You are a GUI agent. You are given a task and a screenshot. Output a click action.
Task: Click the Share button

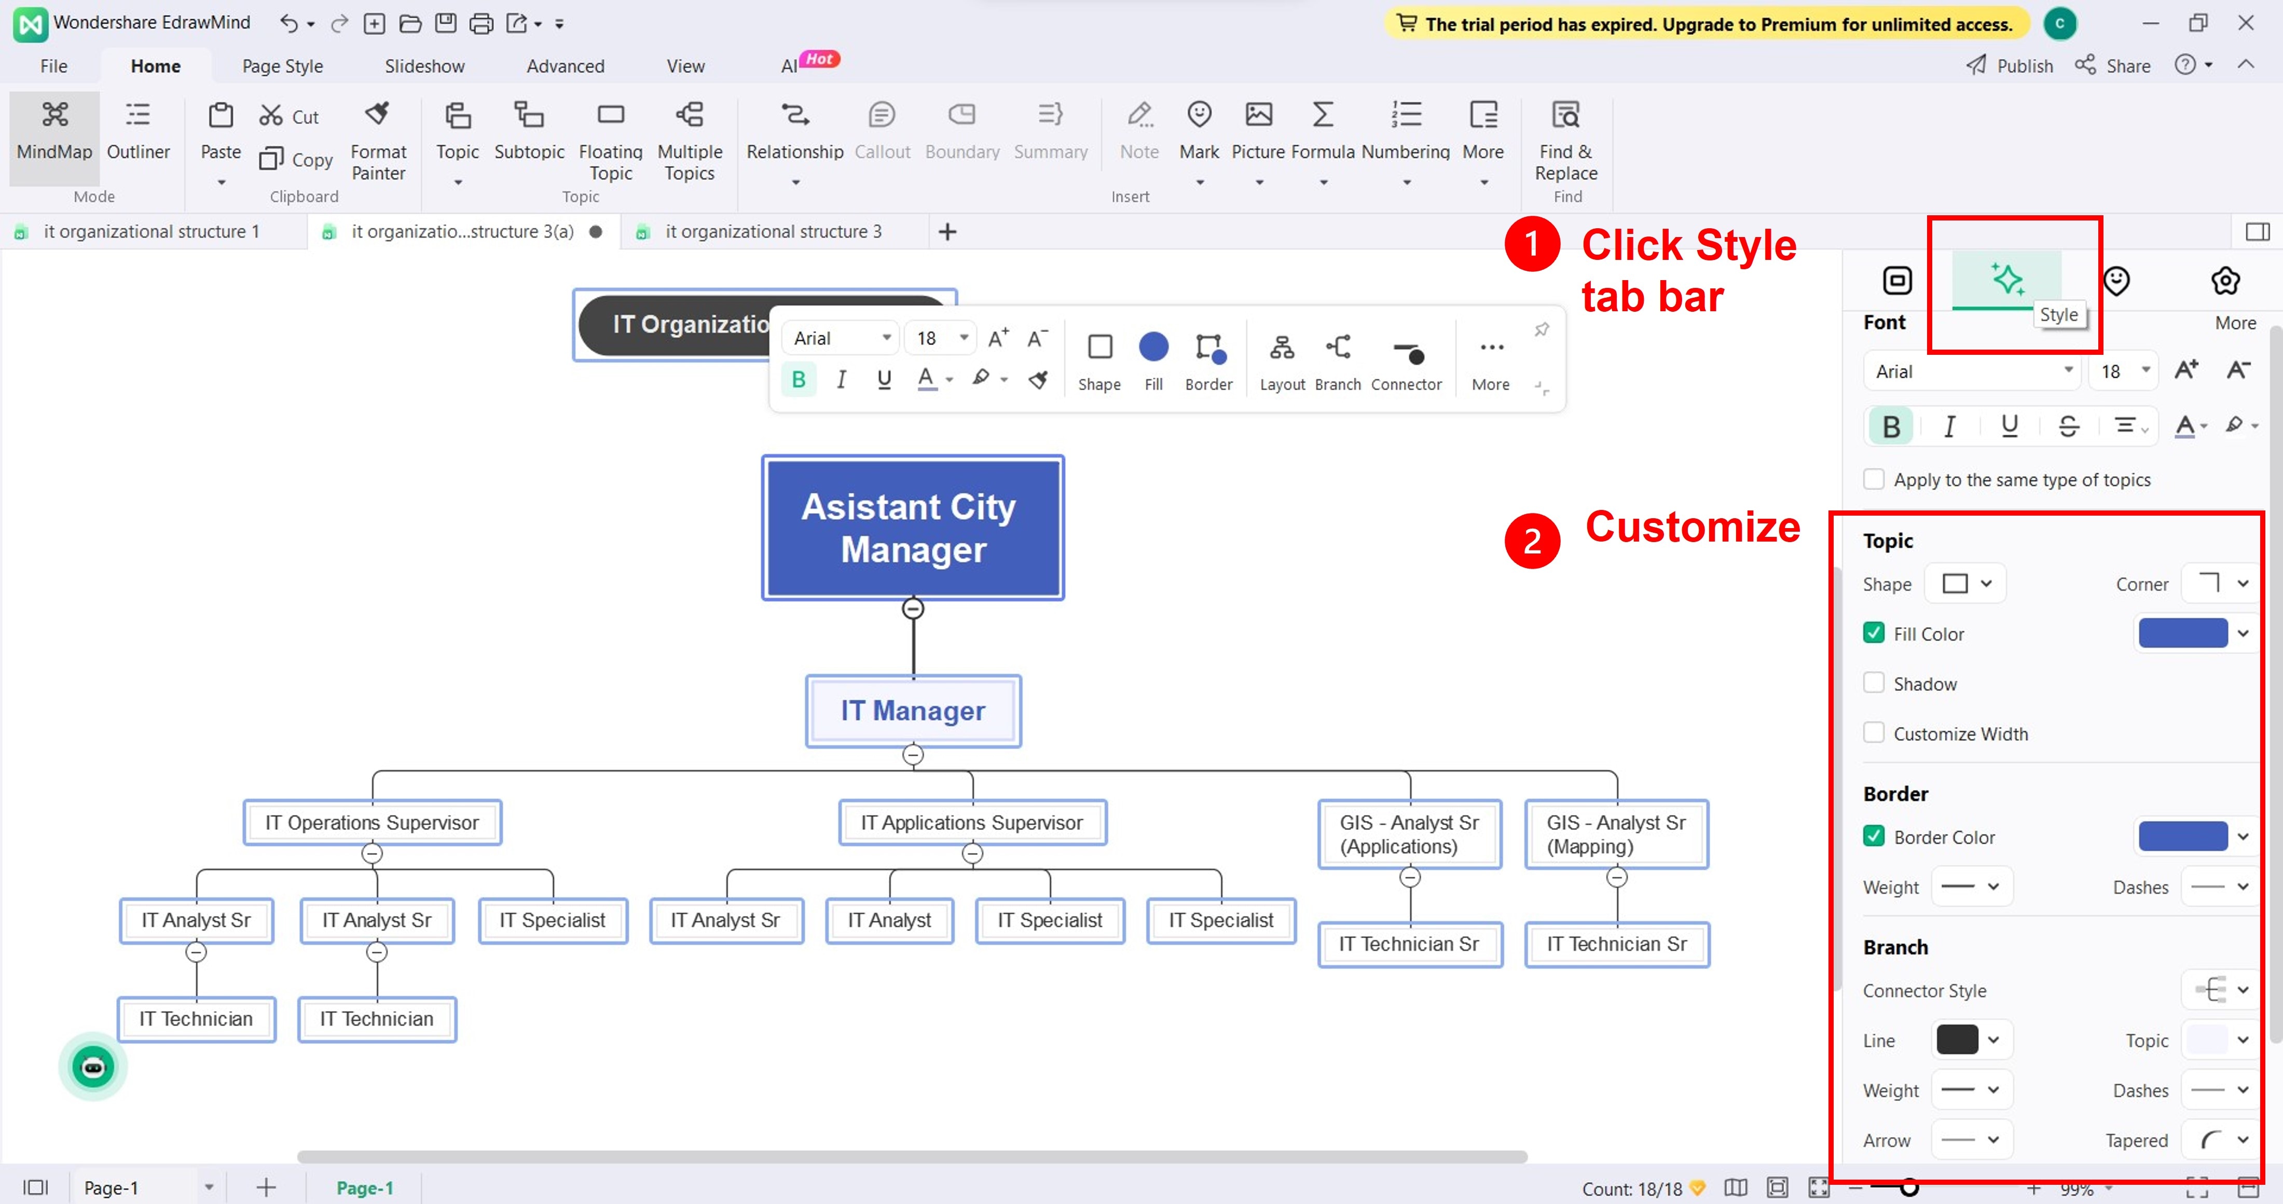[x=2112, y=65]
